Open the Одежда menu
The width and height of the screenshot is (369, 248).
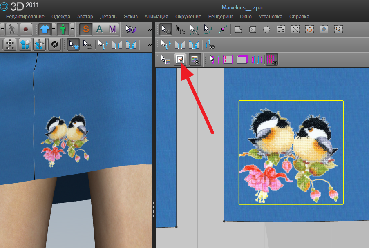pos(60,17)
